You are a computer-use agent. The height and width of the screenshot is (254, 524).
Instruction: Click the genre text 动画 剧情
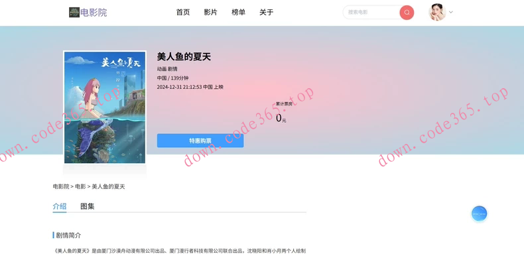167,69
